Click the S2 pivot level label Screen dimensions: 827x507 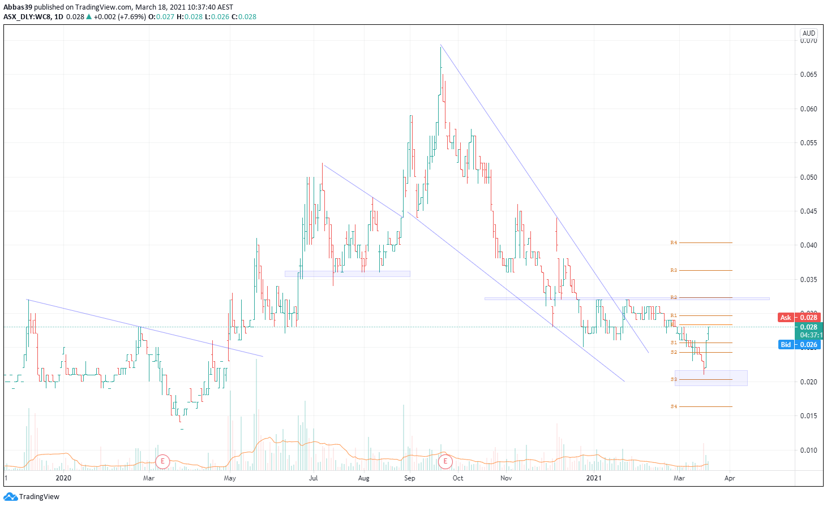click(674, 352)
